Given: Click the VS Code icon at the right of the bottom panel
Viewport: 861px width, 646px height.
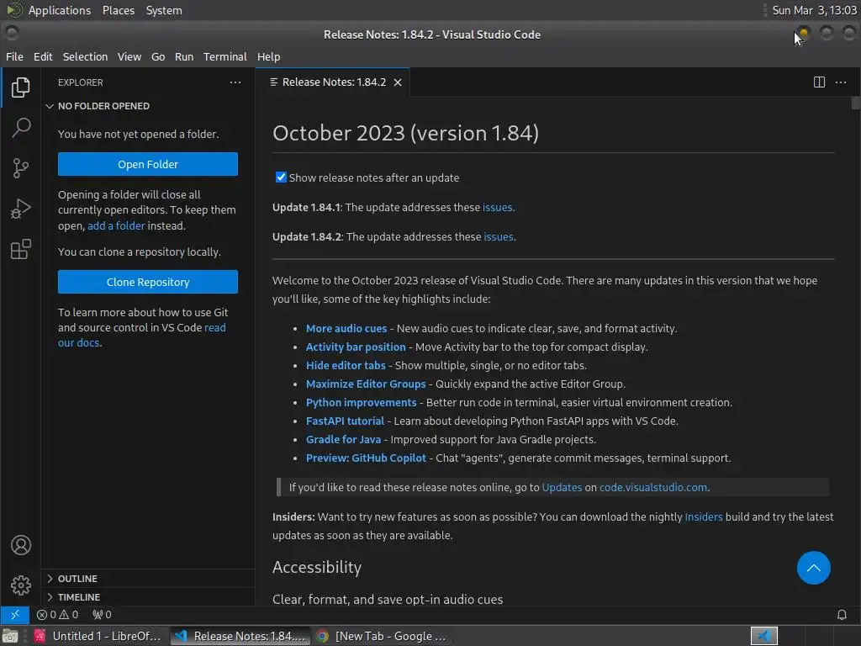Looking at the screenshot, I should point(763,636).
